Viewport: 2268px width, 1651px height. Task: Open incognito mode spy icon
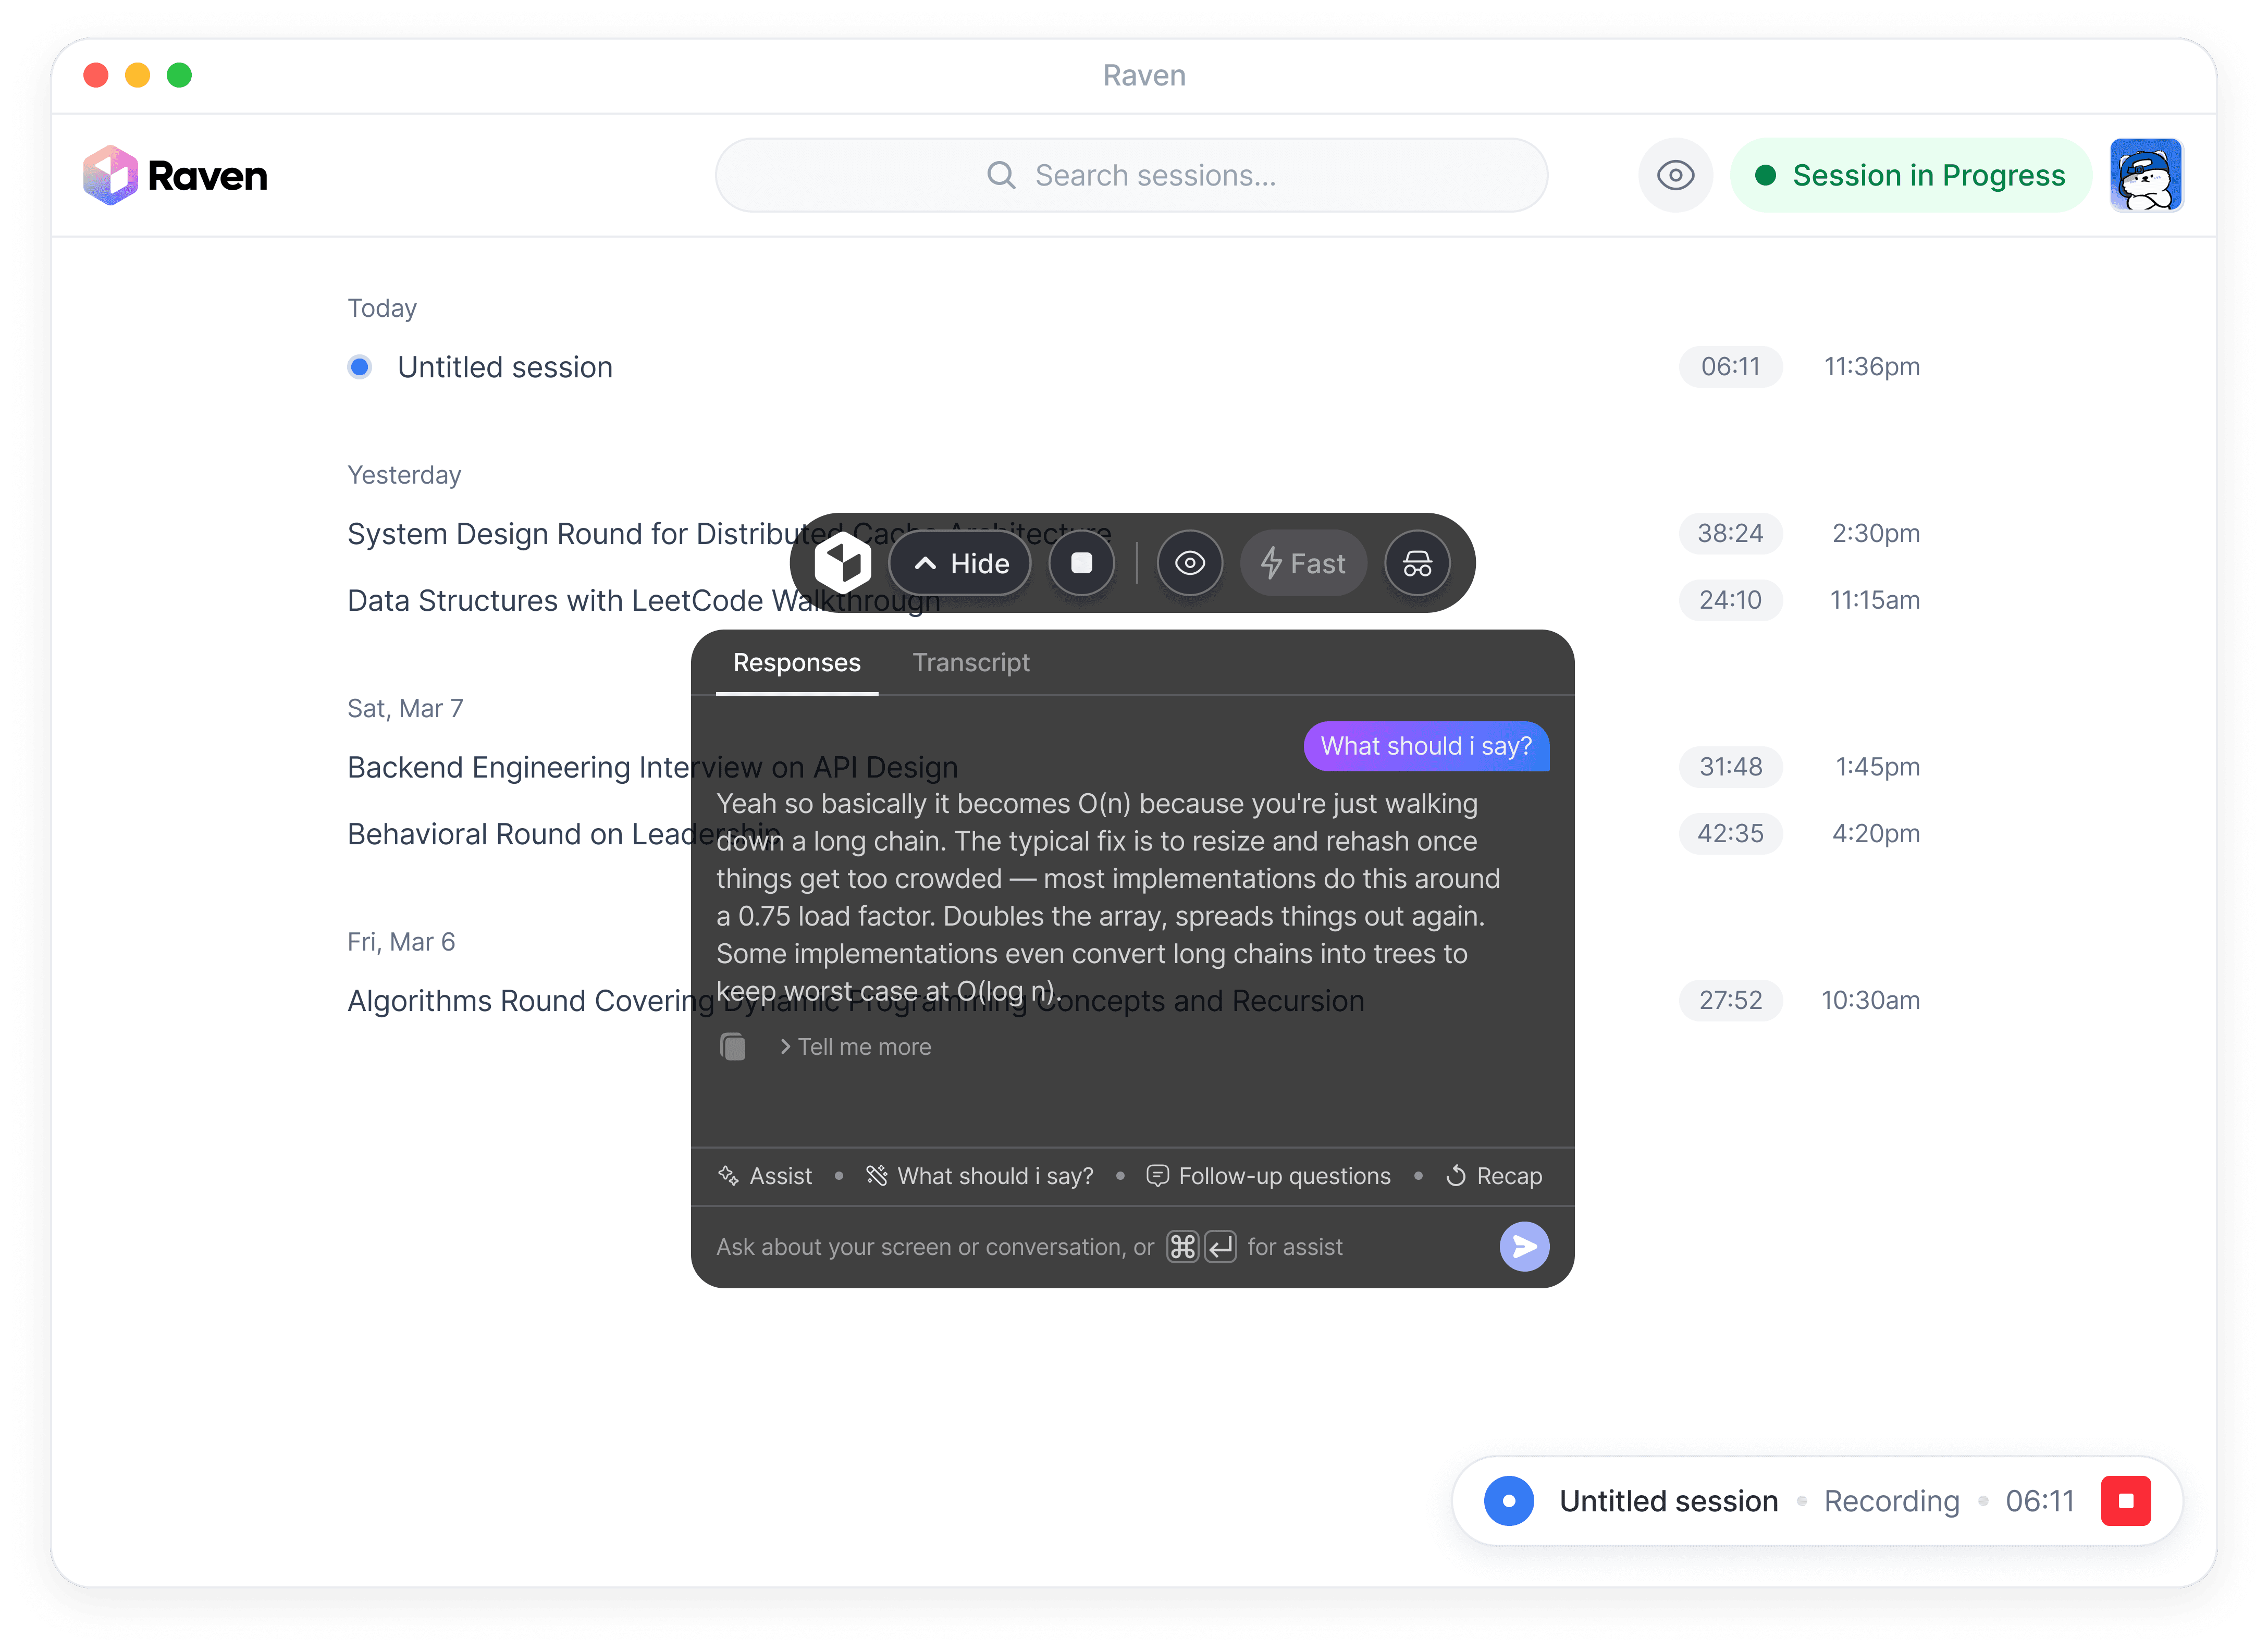point(1416,563)
